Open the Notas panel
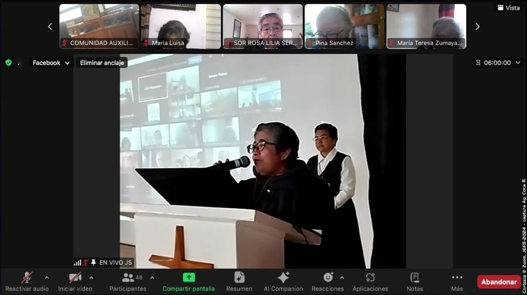This screenshot has width=527, height=295. click(415, 282)
